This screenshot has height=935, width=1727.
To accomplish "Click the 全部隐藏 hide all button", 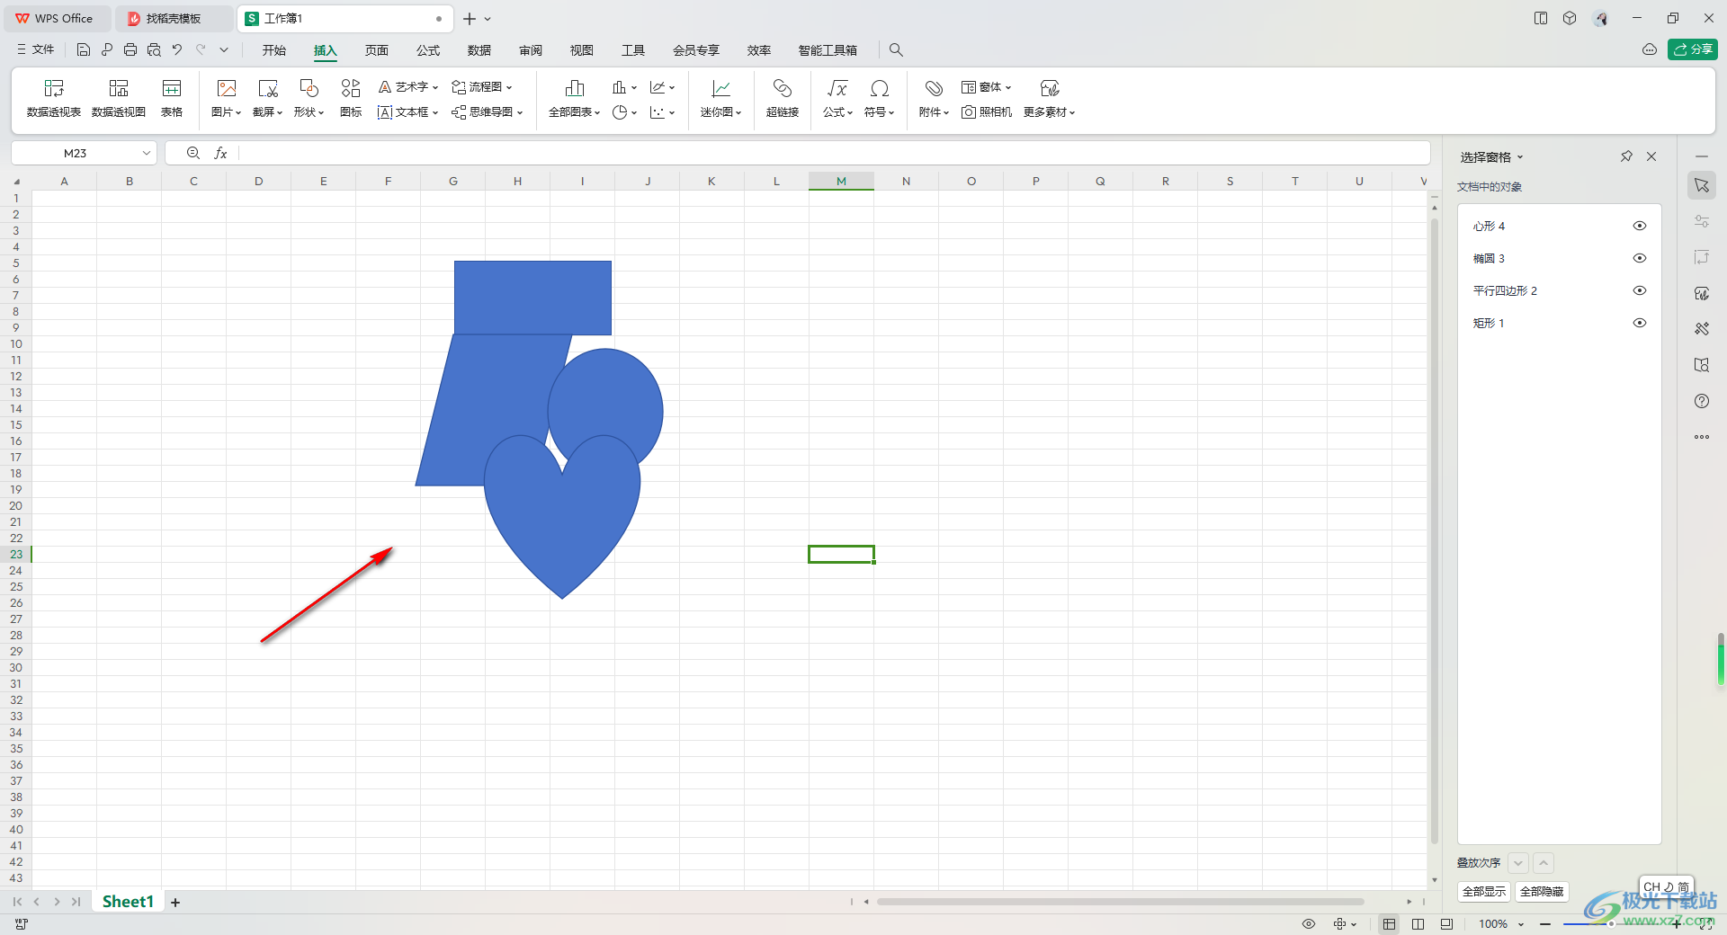I will [1542, 892].
